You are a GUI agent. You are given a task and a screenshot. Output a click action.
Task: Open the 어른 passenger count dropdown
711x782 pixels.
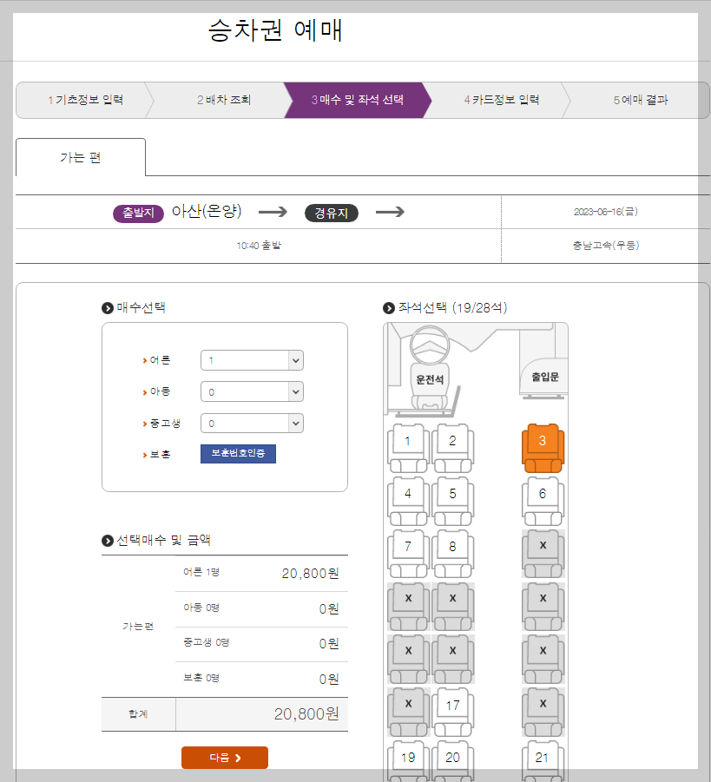(x=252, y=360)
